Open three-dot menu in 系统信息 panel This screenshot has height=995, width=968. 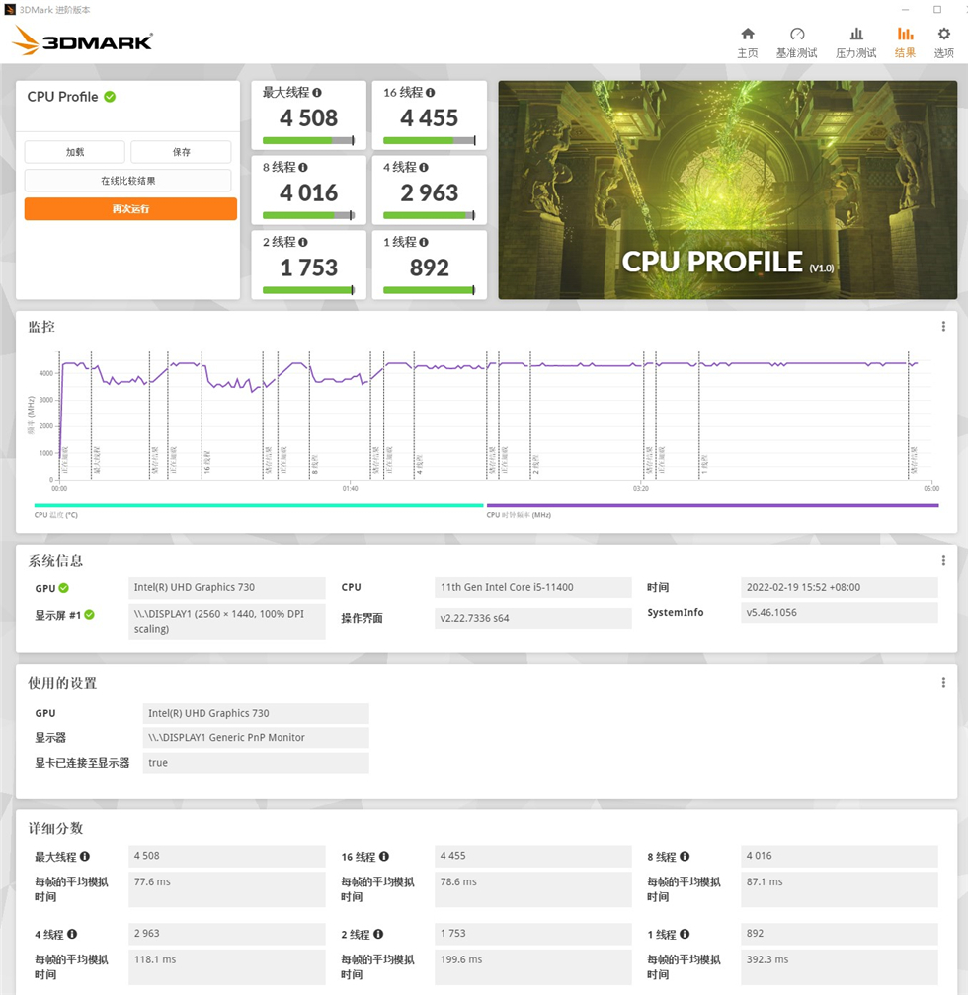943,561
